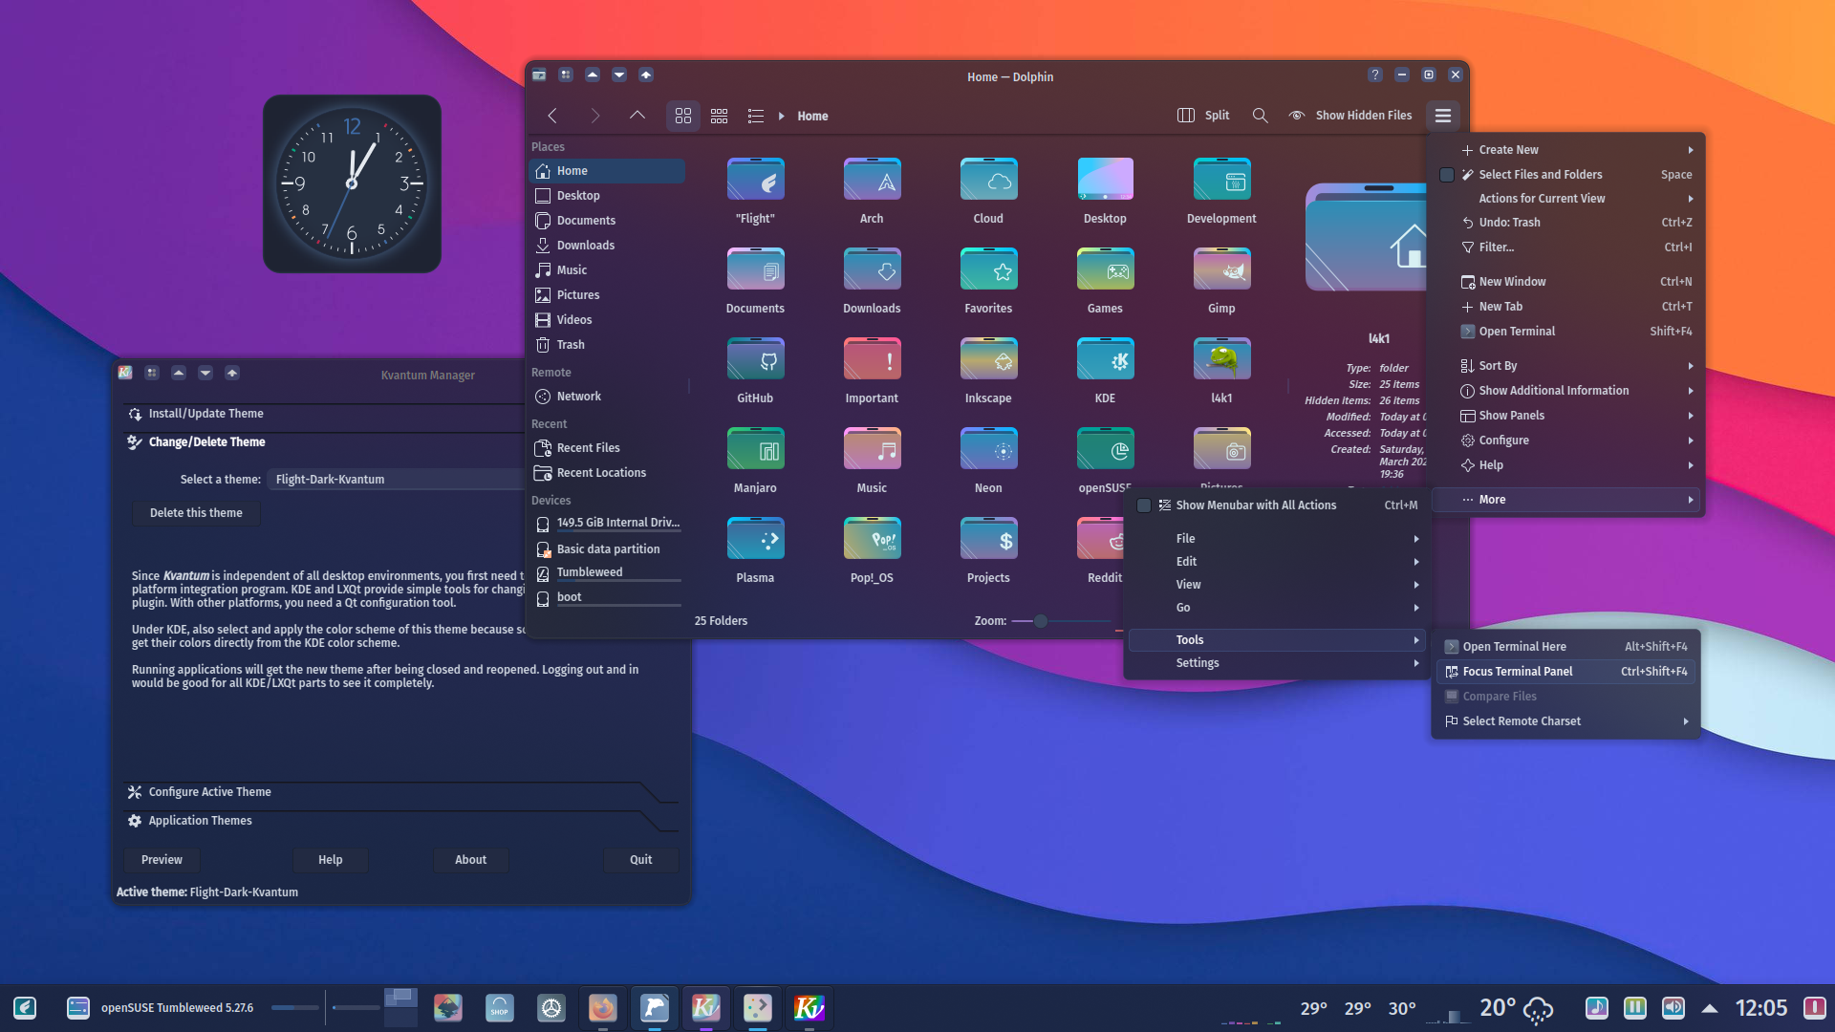Switch Dolphin to Details view mode
The width and height of the screenshot is (1835, 1032).
pos(756,116)
